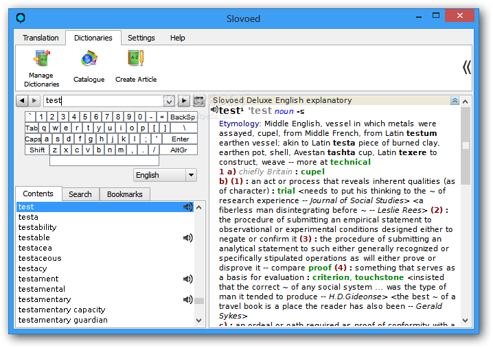493x348 pixels.
Task: Click article pane scrollbar up arrow
Action: [466, 101]
